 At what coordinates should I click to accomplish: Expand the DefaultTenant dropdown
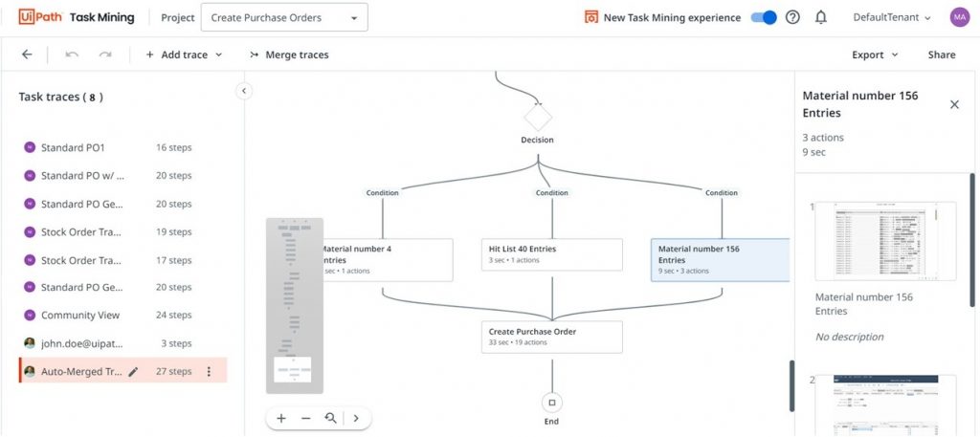click(892, 17)
